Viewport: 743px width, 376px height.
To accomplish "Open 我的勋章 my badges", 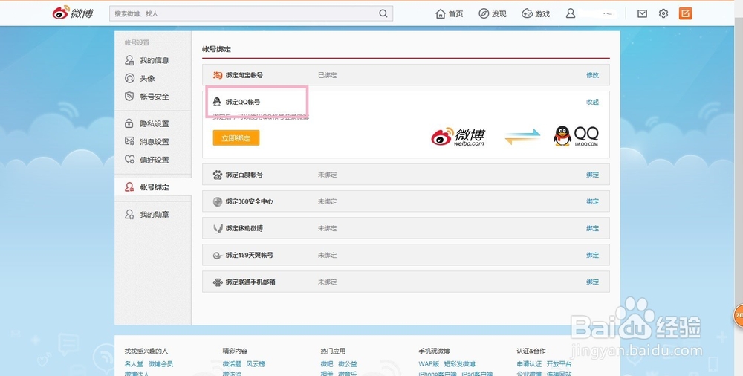I will coord(154,215).
